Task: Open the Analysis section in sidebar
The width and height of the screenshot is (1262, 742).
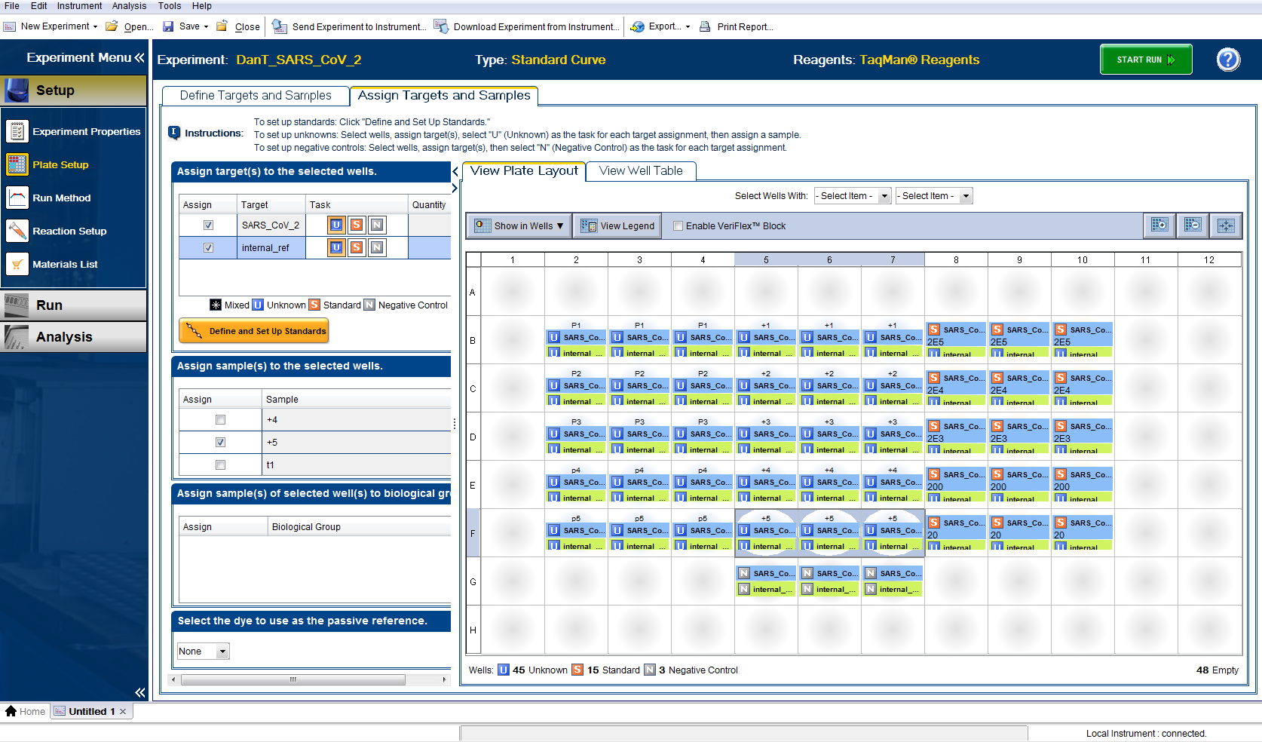Action: click(74, 337)
